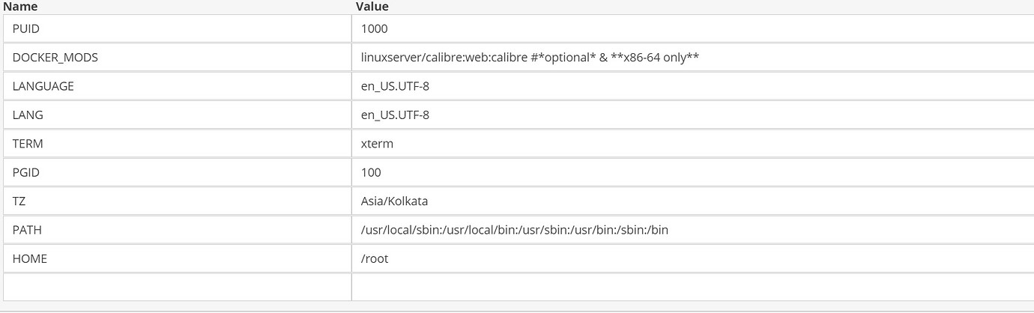Screen dimensions: 1034x313
Task: Click the empty value field in last row
Action: 693,288
